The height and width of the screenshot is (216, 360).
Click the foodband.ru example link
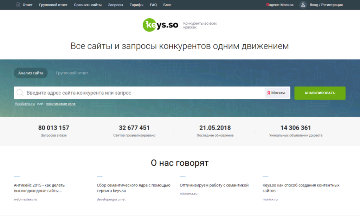pos(25,104)
